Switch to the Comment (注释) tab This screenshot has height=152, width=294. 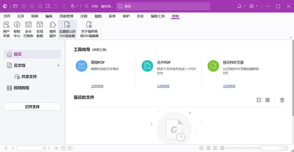click(x=84, y=16)
